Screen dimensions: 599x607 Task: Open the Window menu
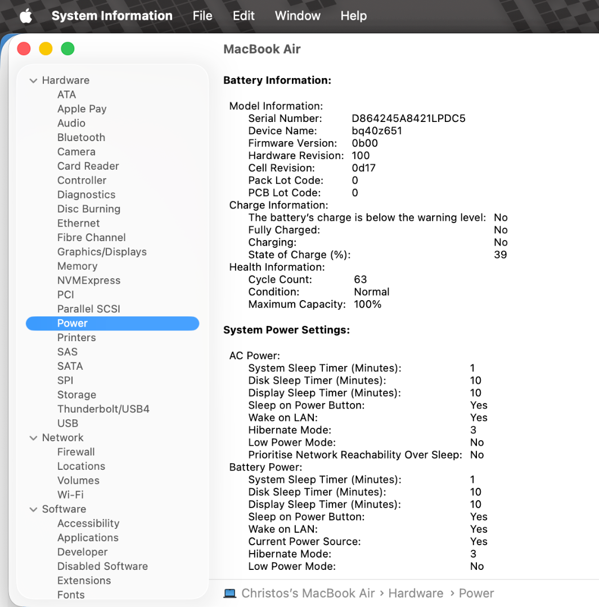(298, 16)
